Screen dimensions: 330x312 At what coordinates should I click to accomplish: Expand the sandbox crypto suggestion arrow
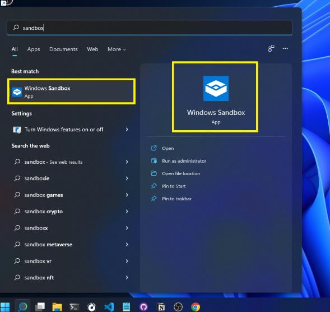pos(127,211)
